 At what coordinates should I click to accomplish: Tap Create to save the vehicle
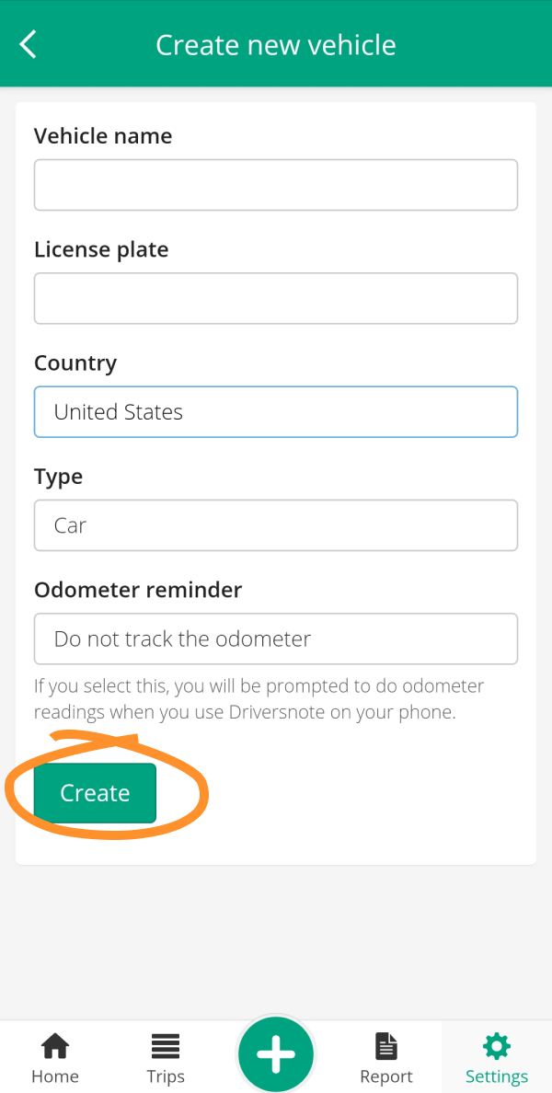[x=95, y=792]
